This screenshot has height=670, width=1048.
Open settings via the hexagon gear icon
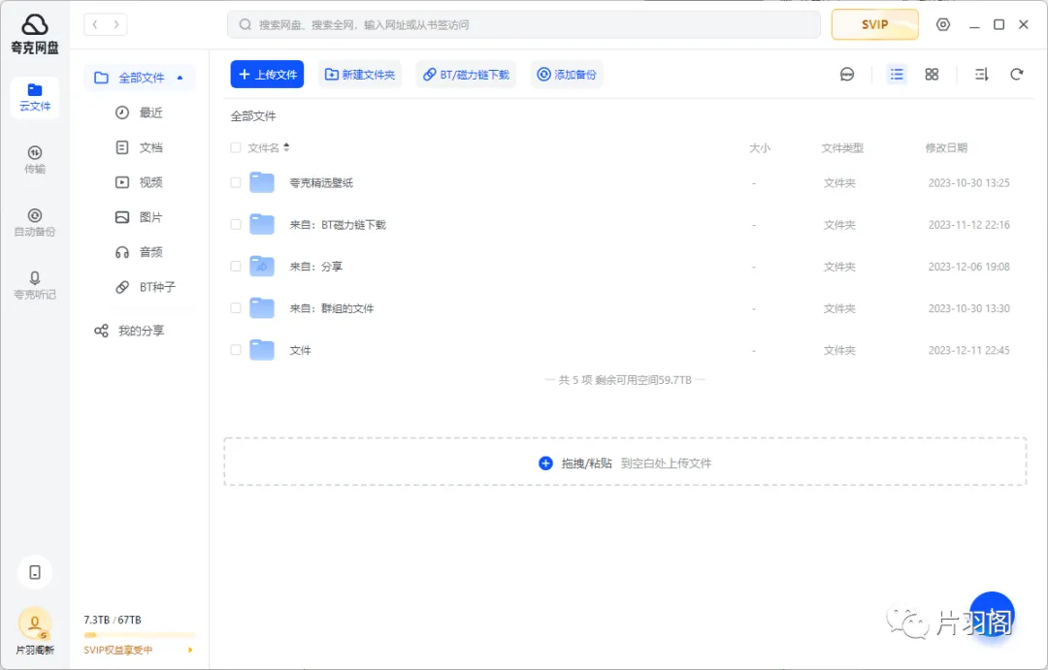[942, 24]
